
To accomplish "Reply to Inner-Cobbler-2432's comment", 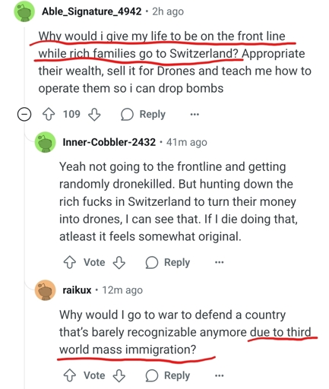I will point(168,262).
